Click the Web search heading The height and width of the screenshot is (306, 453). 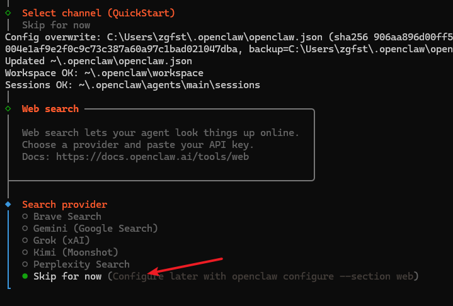pos(50,109)
